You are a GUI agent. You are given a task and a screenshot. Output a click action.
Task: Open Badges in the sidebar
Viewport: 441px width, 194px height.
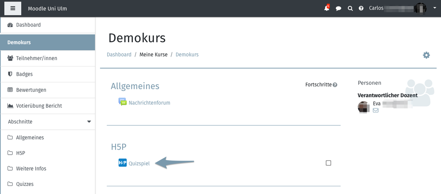click(x=24, y=74)
